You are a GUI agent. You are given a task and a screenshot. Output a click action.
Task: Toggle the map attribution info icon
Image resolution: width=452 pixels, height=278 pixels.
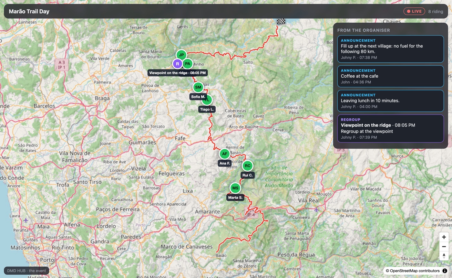pos(445,271)
